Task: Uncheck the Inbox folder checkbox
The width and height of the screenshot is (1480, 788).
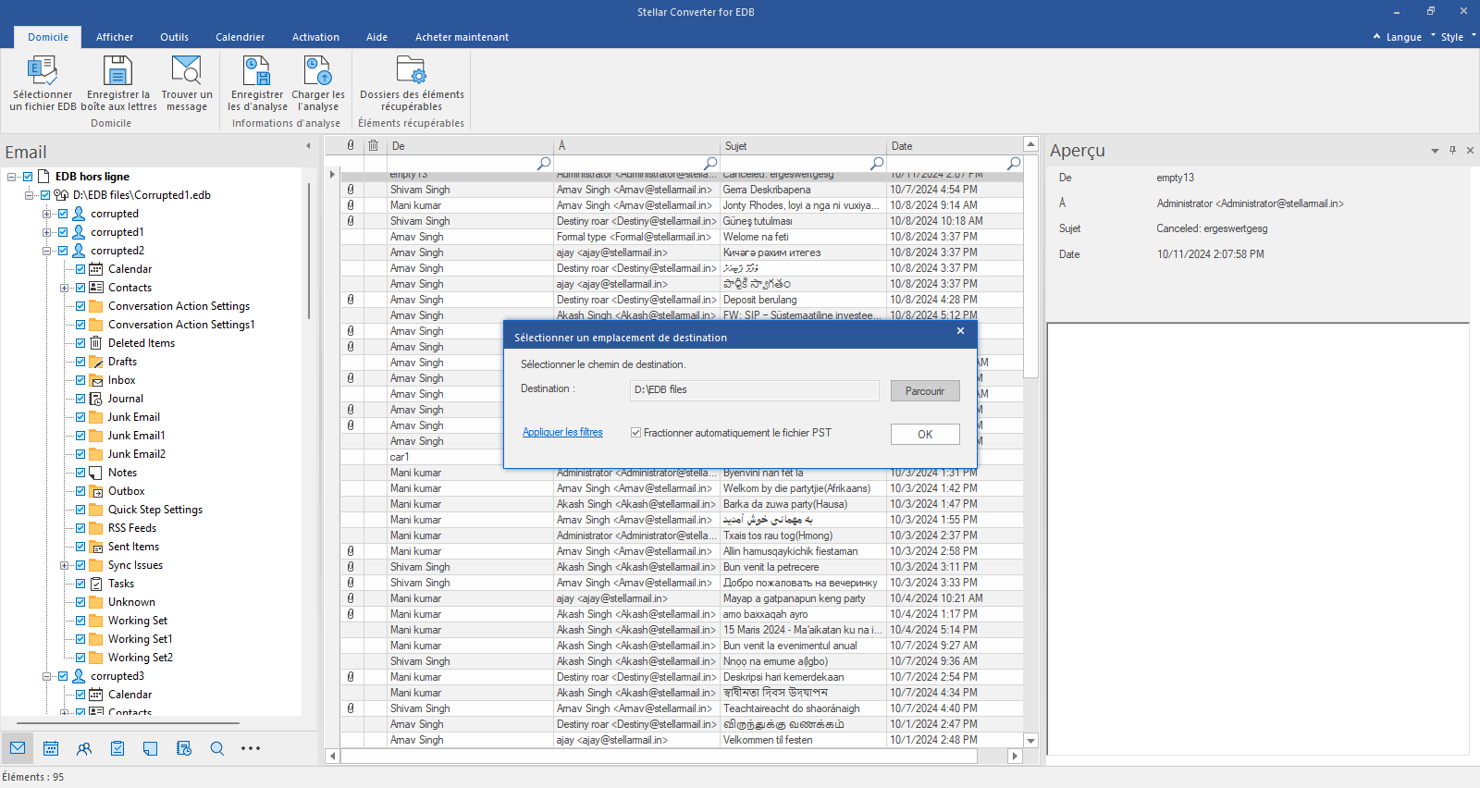Action: 80,380
